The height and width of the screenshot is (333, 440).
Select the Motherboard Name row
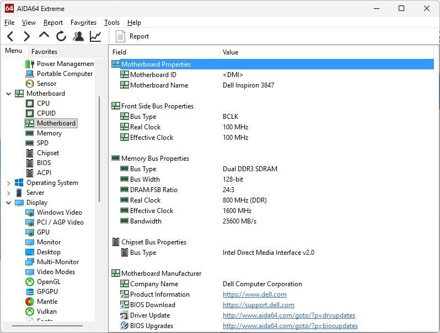click(x=272, y=85)
